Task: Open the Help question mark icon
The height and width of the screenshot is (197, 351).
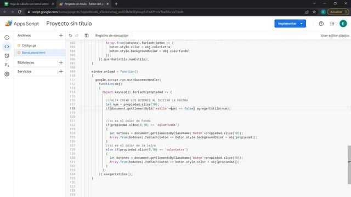Action: tap(321, 24)
